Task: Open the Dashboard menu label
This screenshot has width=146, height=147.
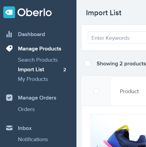Action: (32, 34)
